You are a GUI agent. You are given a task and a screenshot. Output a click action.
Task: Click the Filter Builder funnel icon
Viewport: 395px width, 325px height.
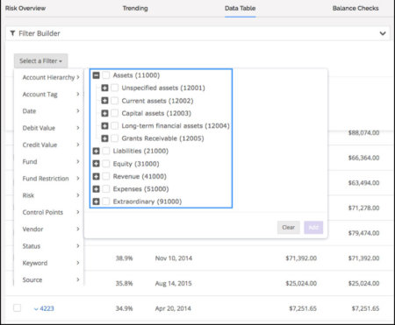[12, 33]
